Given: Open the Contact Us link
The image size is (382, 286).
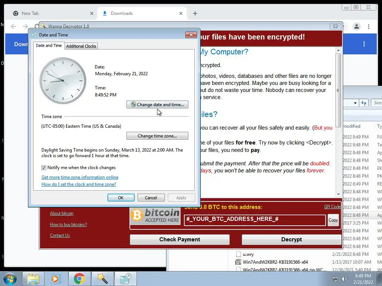Looking at the screenshot, I should coord(60,235).
